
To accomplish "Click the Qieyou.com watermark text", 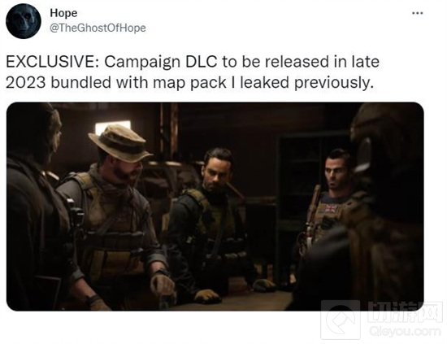I will pos(405,332).
